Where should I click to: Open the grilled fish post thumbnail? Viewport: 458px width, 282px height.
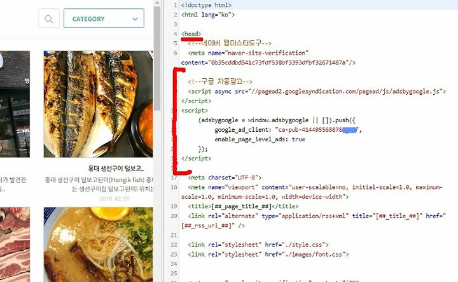[x=98, y=104]
